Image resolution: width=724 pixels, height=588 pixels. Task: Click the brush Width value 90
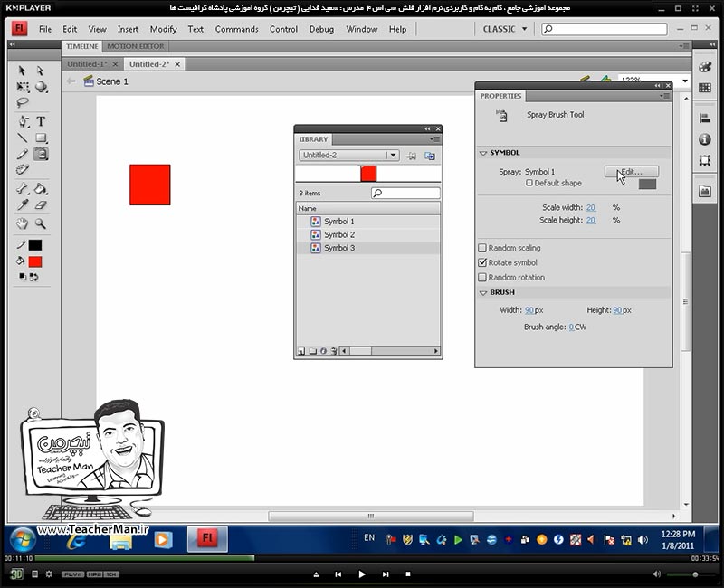tap(529, 310)
